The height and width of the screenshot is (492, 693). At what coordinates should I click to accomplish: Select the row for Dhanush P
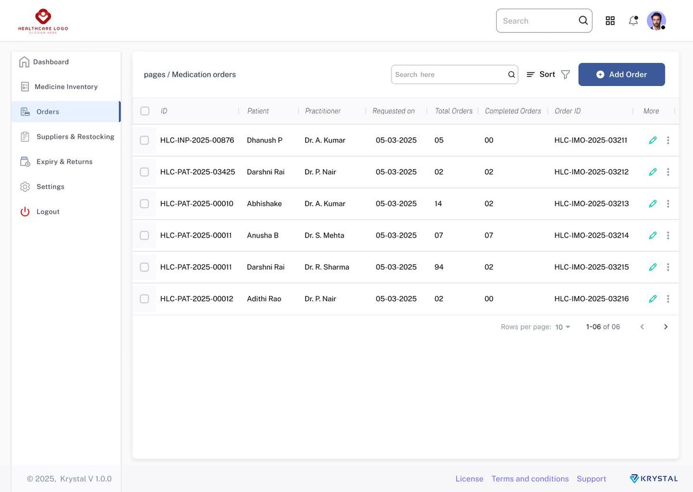pyautogui.click(x=144, y=140)
